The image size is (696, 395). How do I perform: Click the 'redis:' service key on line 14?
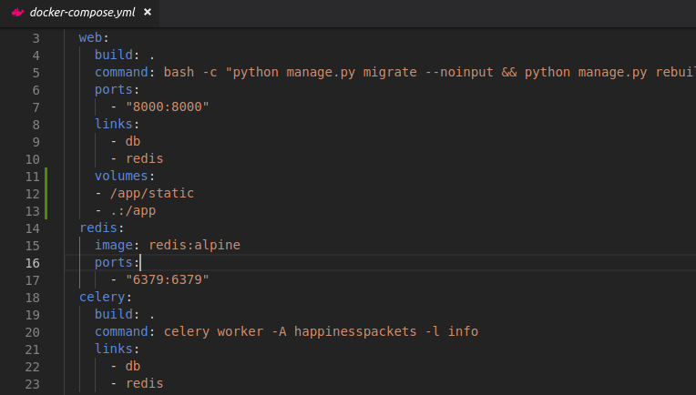click(x=102, y=228)
